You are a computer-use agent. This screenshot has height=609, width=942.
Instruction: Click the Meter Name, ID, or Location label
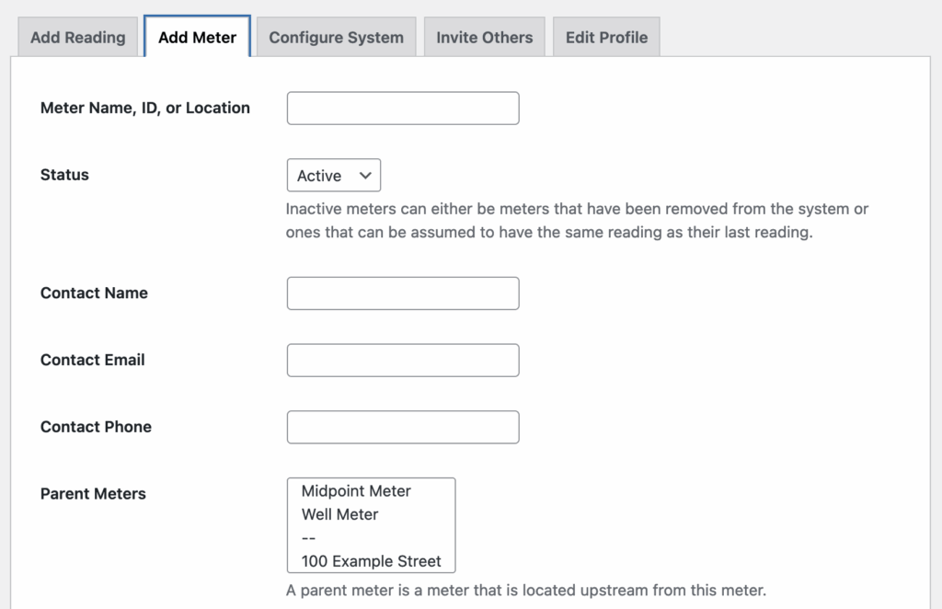(x=145, y=108)
